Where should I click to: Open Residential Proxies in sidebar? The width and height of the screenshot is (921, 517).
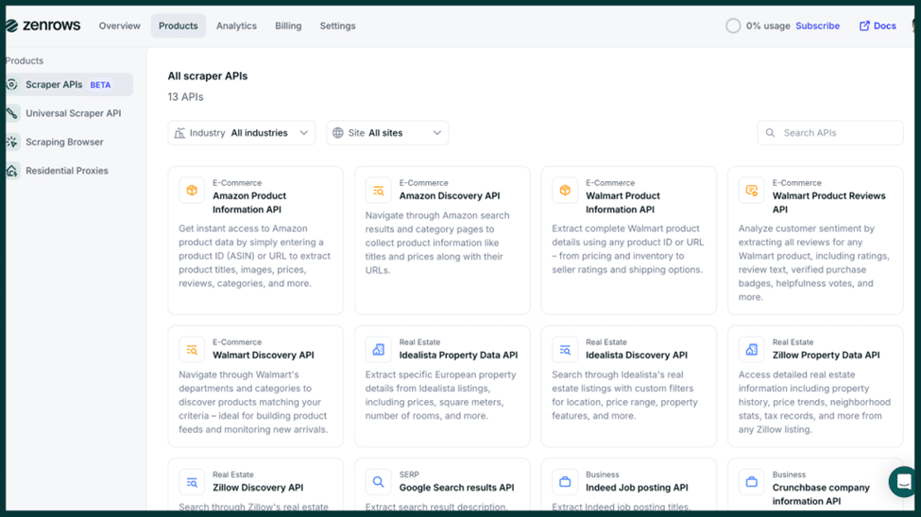[x=69, y=171]
